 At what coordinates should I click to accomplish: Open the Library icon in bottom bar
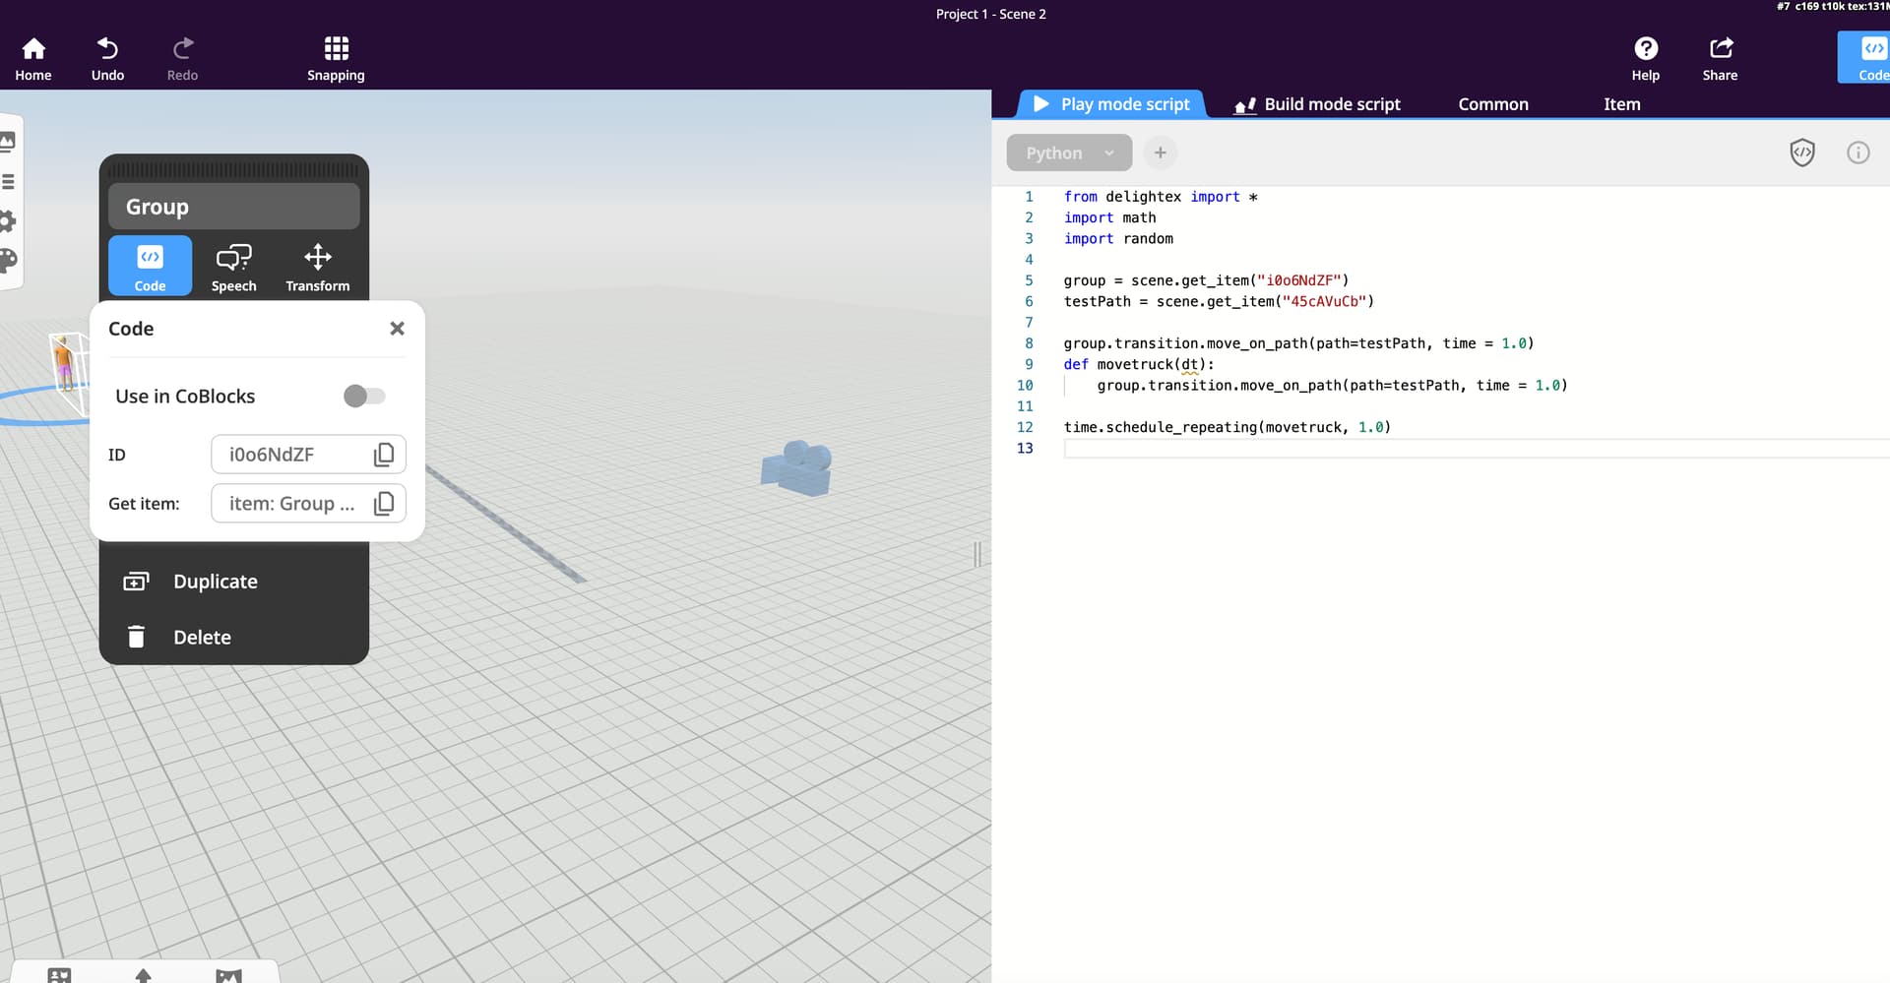tap(59, 975)
